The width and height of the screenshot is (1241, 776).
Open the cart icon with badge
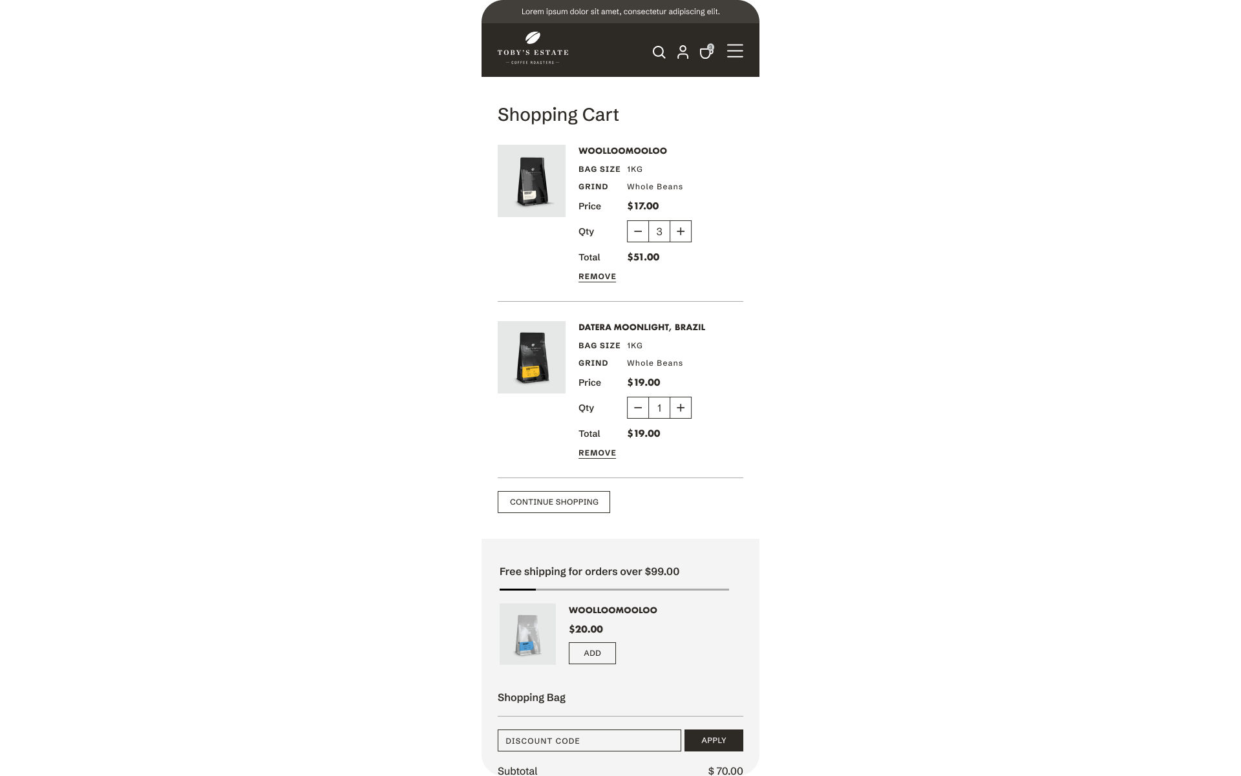706,52
